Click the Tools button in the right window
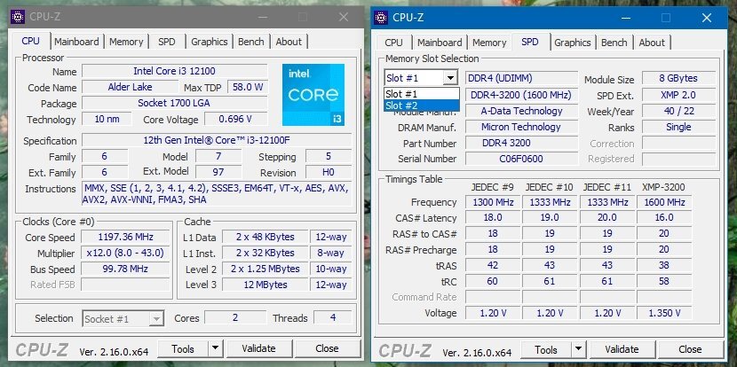 [x=546, y=349]
